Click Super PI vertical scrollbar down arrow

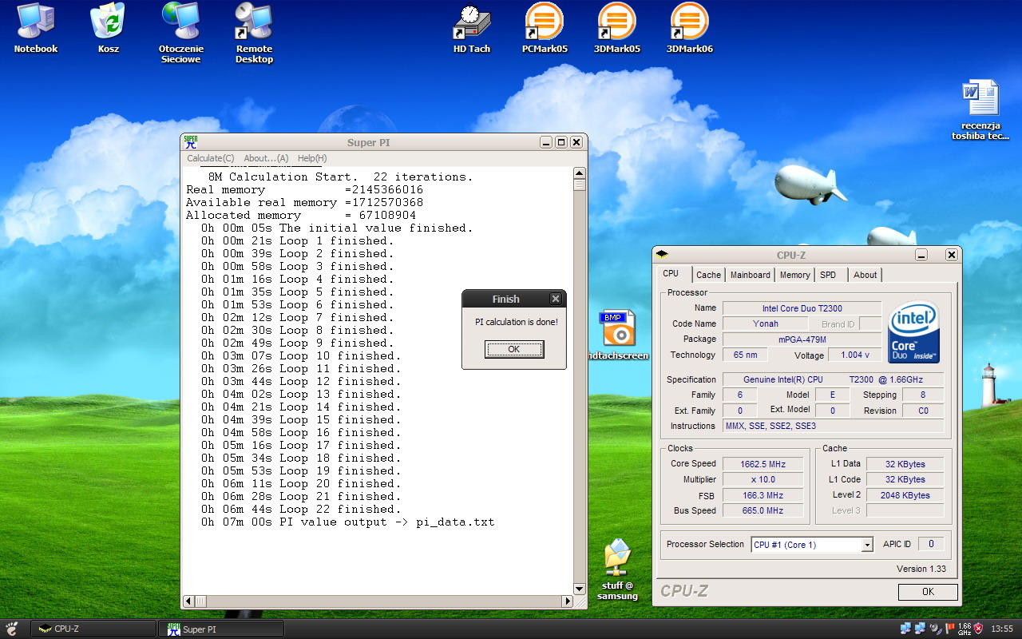coord(580,588)
